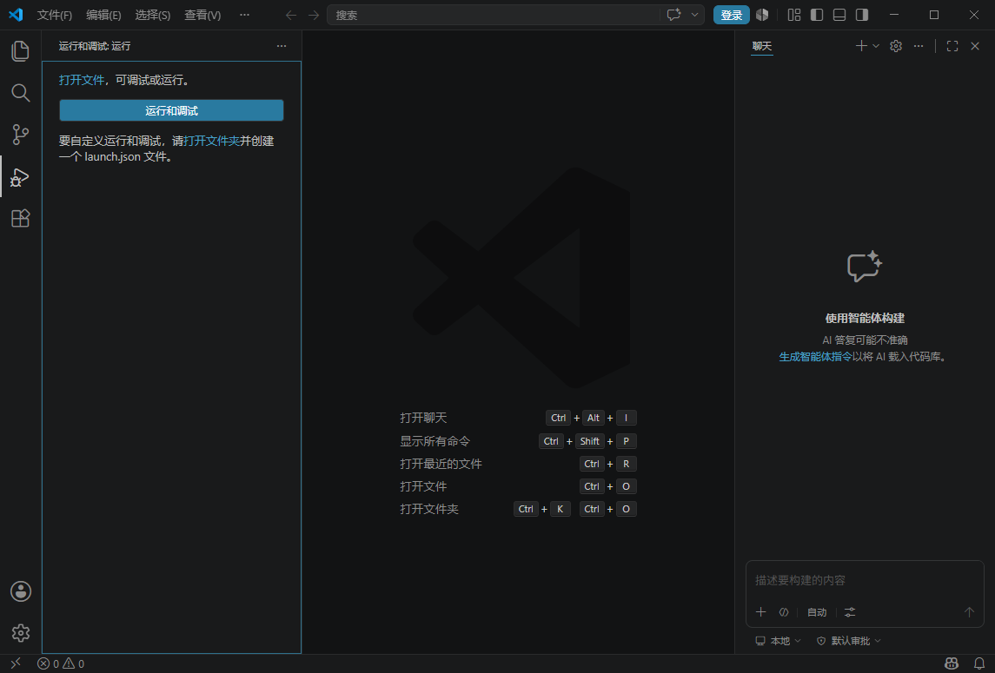Open the Extensions blocks icon
995x673 pixels.
[20, 218]
